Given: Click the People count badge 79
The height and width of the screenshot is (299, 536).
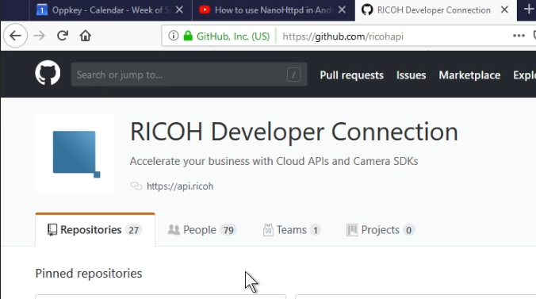Looking at the screenshot, I should 228,230.
